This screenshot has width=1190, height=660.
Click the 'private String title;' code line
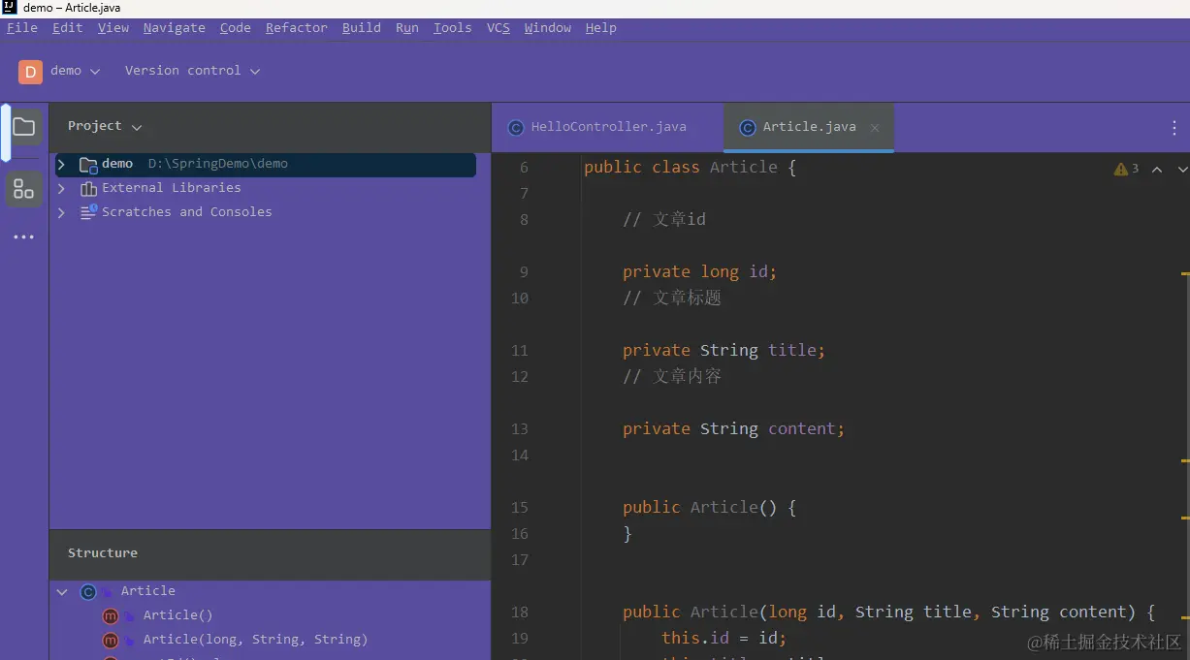click(x=724, y=351)
